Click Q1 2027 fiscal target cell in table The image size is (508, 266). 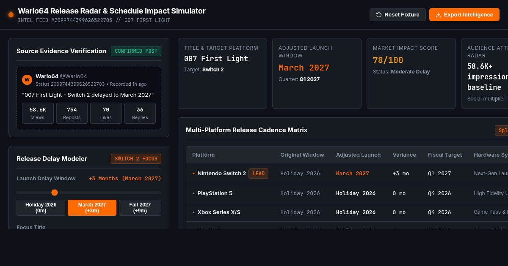439,173
